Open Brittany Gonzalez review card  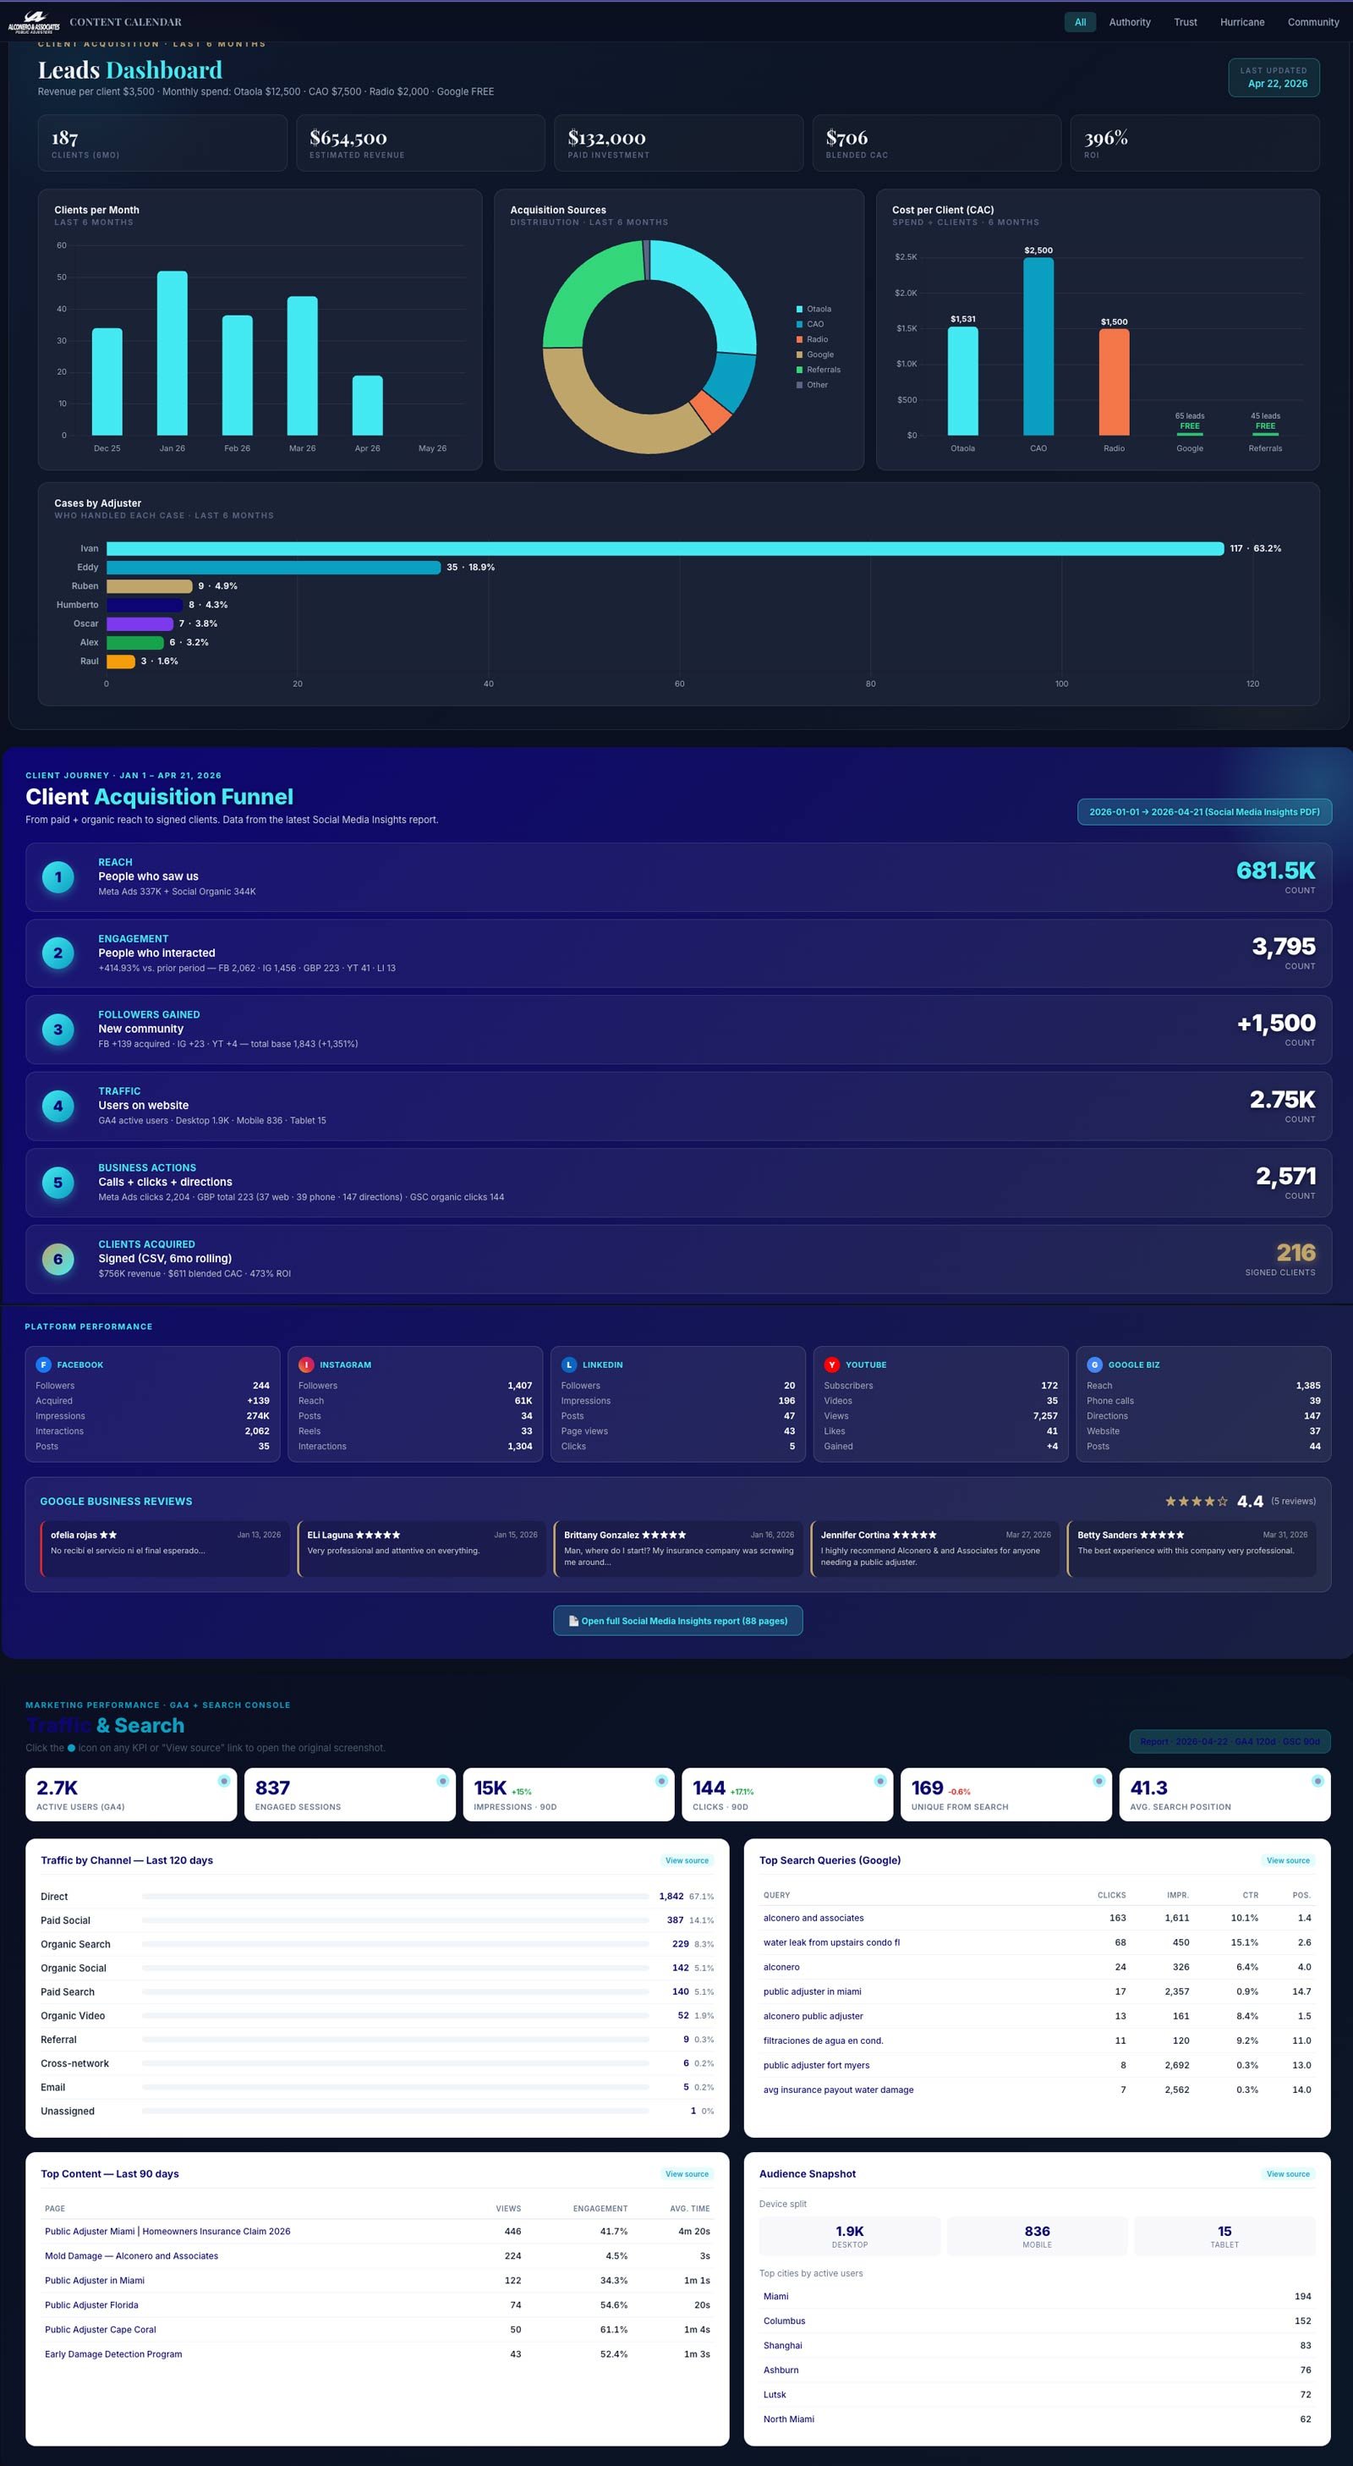tap(678, 1548)
